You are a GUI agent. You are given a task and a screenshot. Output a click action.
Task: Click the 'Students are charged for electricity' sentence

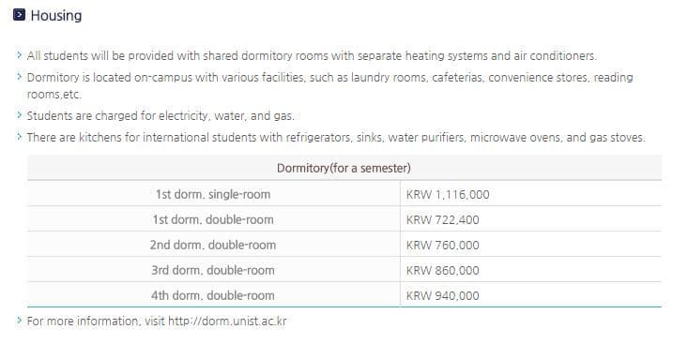pyautogui.click(x=161, y=115)
